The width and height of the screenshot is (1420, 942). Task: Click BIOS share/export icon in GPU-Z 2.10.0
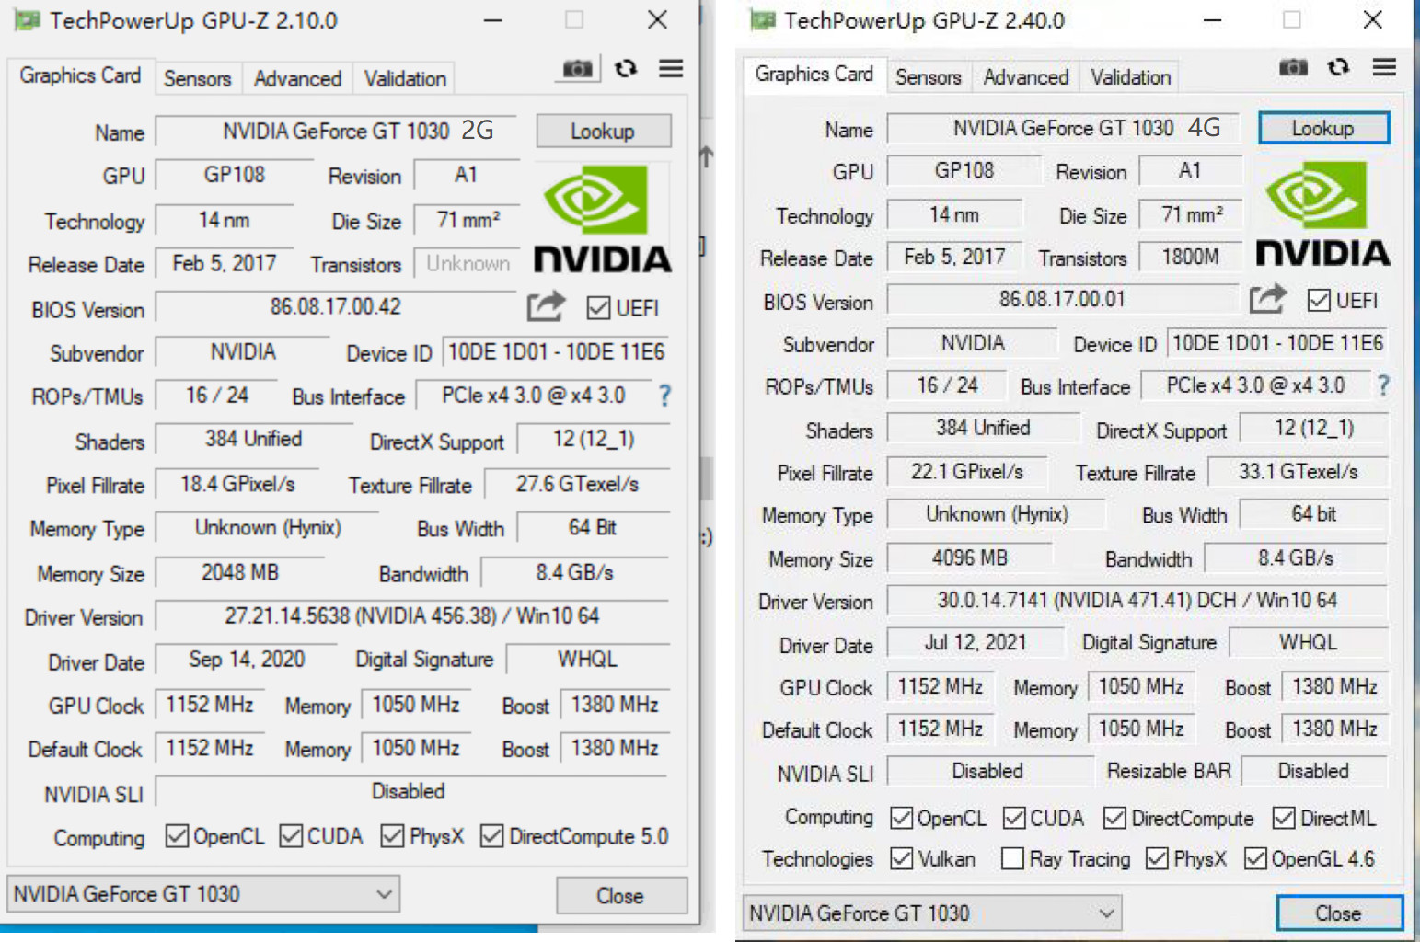pos(546,306)
